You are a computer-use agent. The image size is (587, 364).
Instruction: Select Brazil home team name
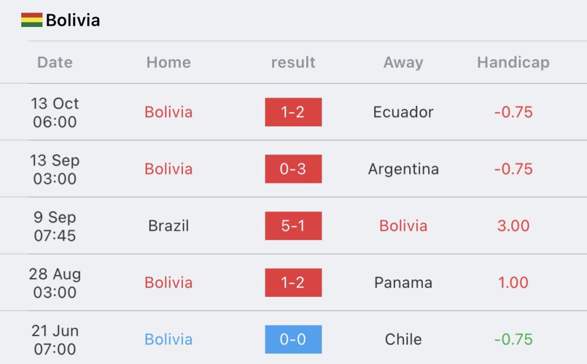[x=169, y=226]
